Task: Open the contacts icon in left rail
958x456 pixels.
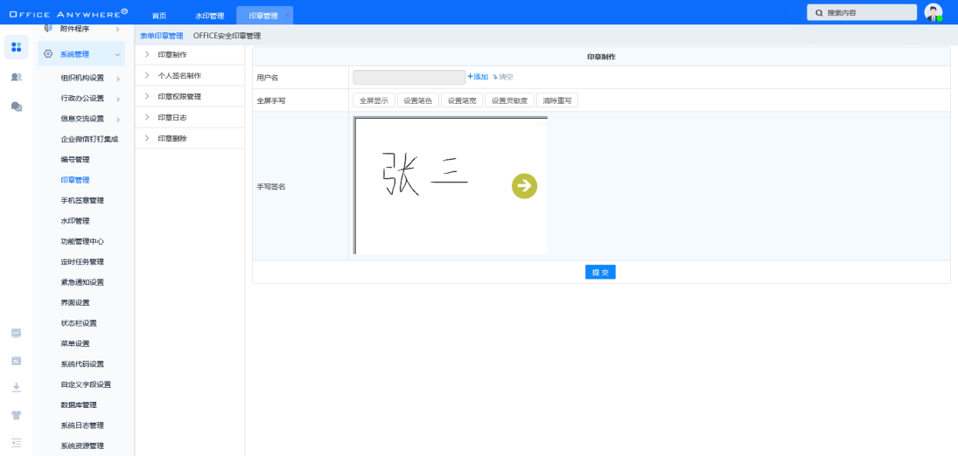Action: tap(16, 77)
